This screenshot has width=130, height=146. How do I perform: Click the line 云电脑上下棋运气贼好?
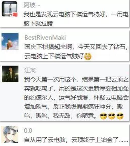coord(54,56)
